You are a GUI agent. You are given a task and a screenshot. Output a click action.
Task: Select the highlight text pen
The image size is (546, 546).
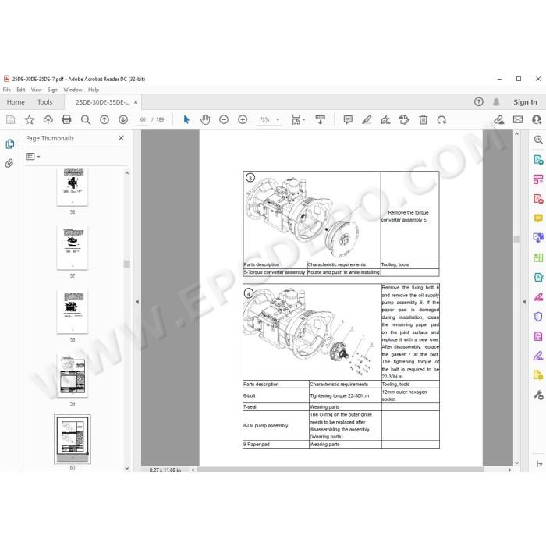point(367,120)
